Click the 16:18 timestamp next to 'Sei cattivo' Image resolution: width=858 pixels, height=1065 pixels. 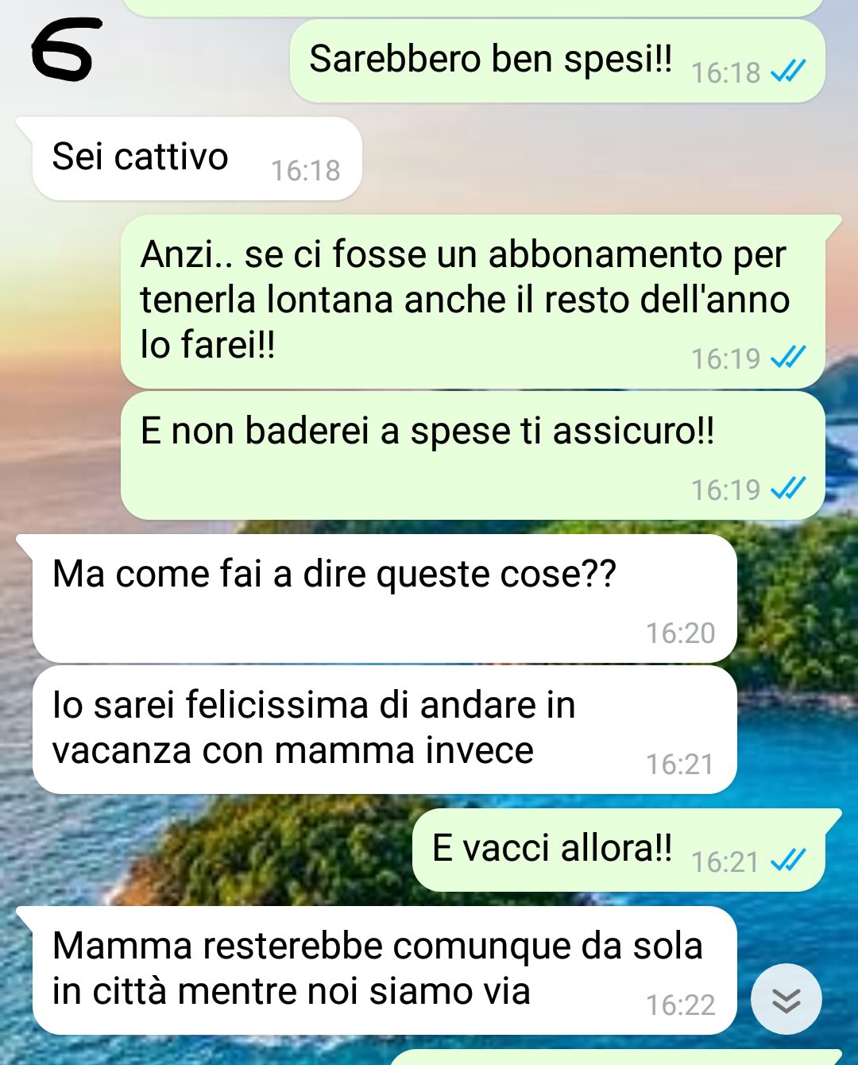click(305, 170)
